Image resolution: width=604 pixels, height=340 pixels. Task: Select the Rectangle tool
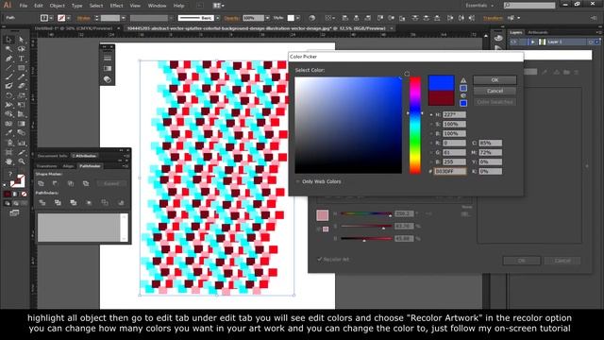21,68
